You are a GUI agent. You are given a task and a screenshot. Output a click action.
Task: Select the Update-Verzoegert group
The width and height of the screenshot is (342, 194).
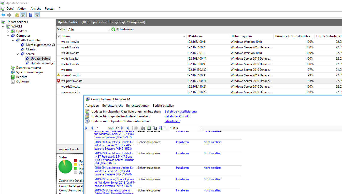coord(43,63)
